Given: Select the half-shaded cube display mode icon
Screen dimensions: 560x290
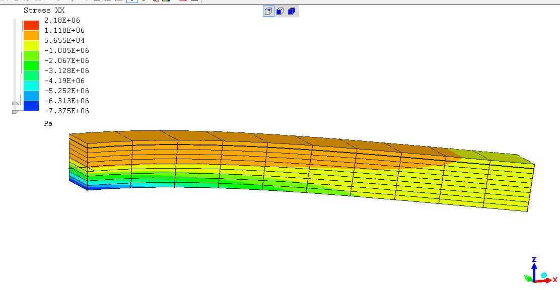Looking at the screenshot, I should [x=281, y=12].
